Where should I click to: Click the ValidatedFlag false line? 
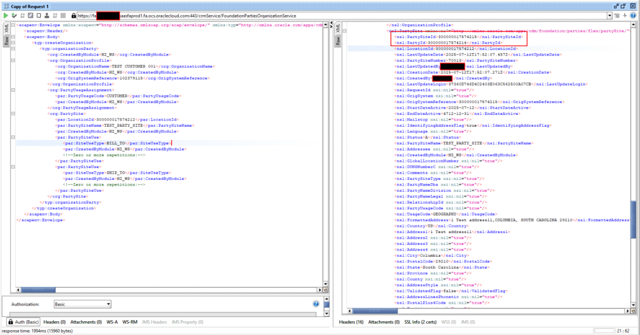tap(451, 291)
